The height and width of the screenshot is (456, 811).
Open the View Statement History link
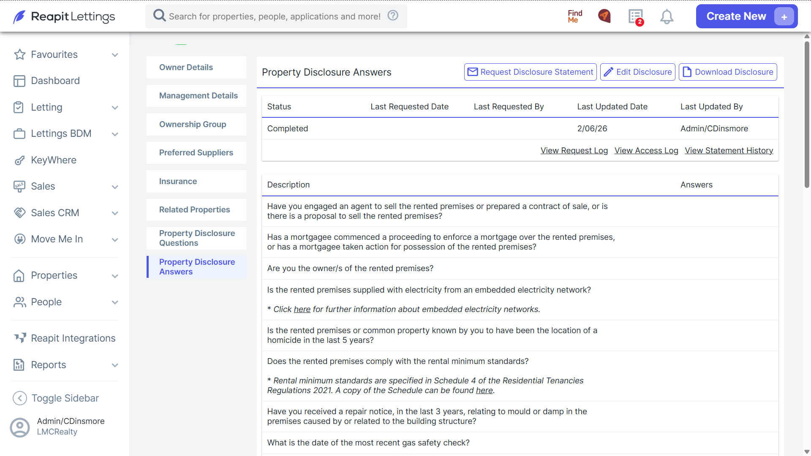tap(729, 151)
